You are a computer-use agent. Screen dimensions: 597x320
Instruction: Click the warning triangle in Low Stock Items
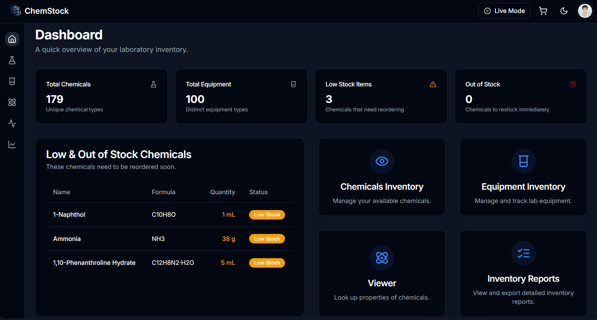tap(433, 84)
